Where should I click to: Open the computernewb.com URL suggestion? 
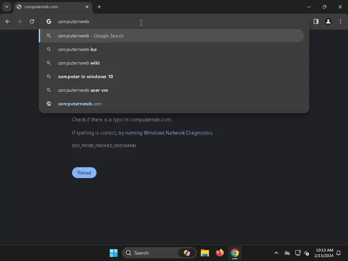point(171,104)
